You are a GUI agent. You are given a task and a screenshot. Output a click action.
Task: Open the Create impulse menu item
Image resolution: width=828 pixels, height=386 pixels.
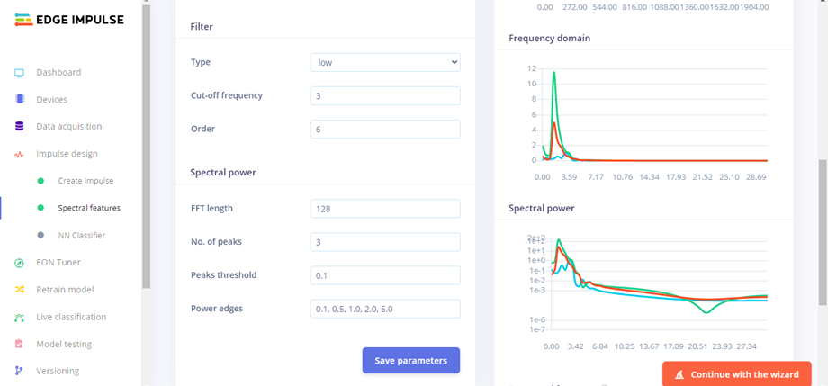click(x=85, y=181)
